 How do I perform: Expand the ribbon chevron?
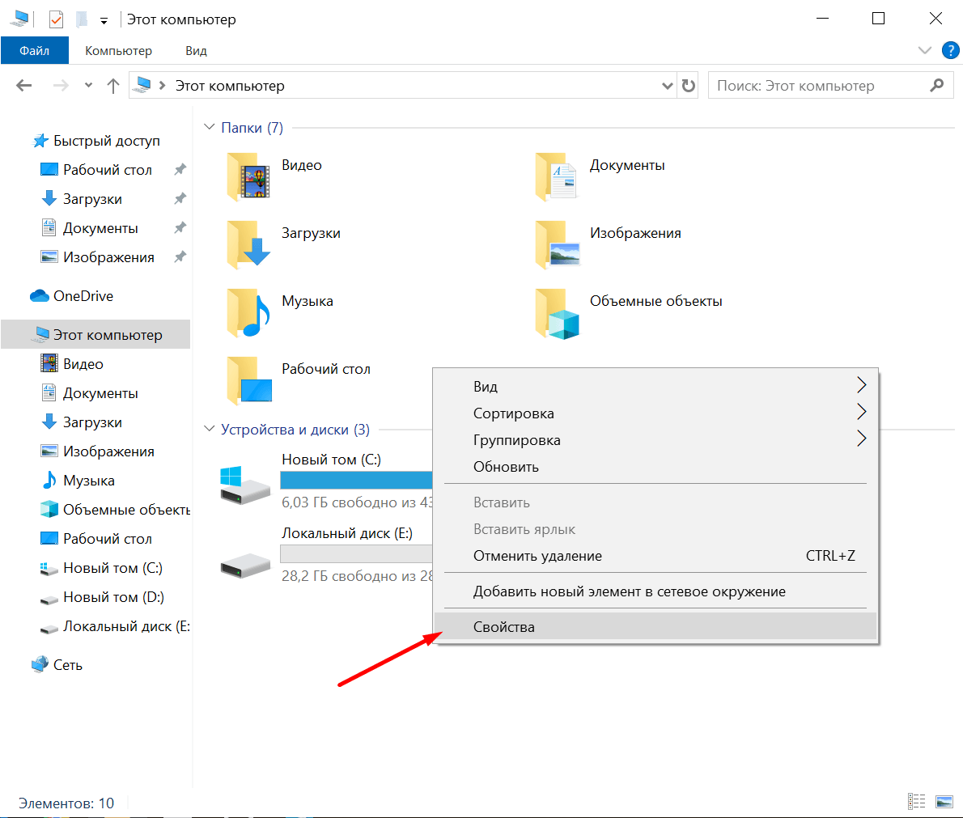[x=924, y=50]
